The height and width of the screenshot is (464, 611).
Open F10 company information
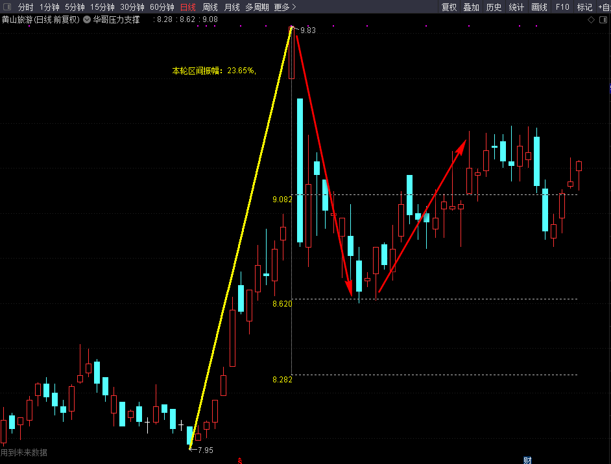pos(562,7)
